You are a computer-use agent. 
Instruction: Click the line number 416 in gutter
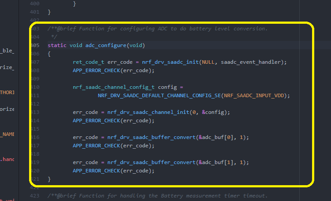(36, 137)
